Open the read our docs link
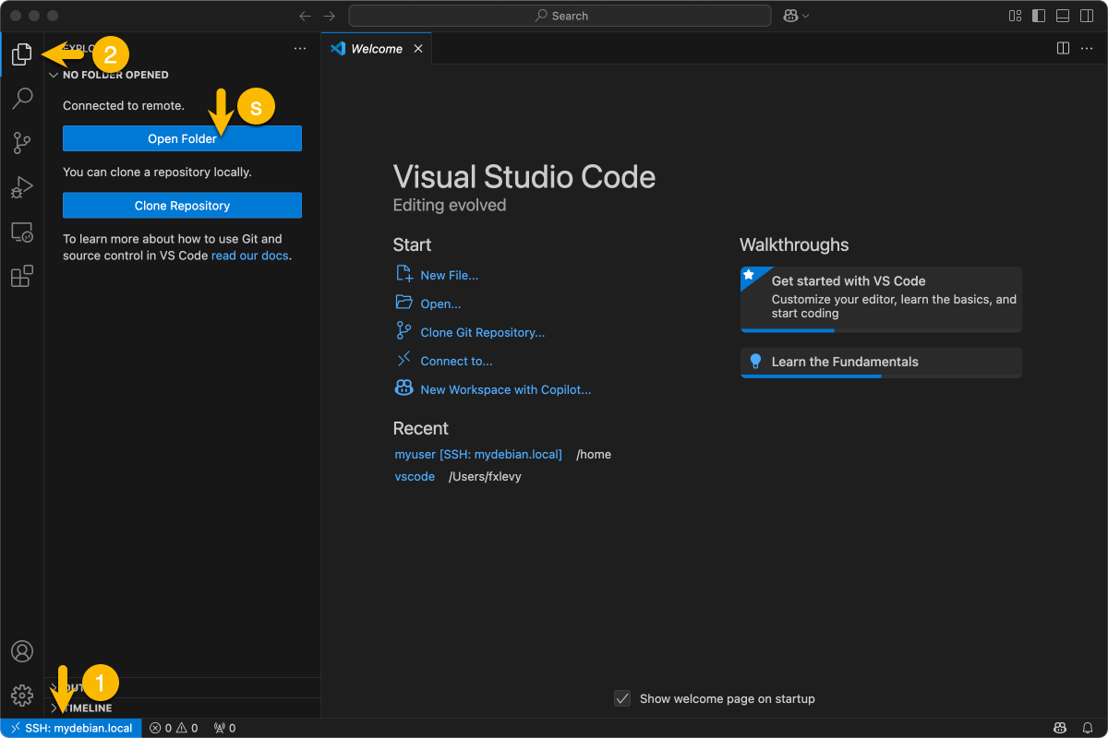This screenshot has width=1108, height=738. coord(249,256)
